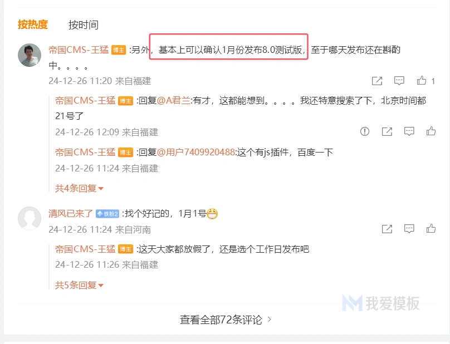450x344 pixels.
Task: Expand 共4条回复 replies
Action: click(x=79, y=189)
